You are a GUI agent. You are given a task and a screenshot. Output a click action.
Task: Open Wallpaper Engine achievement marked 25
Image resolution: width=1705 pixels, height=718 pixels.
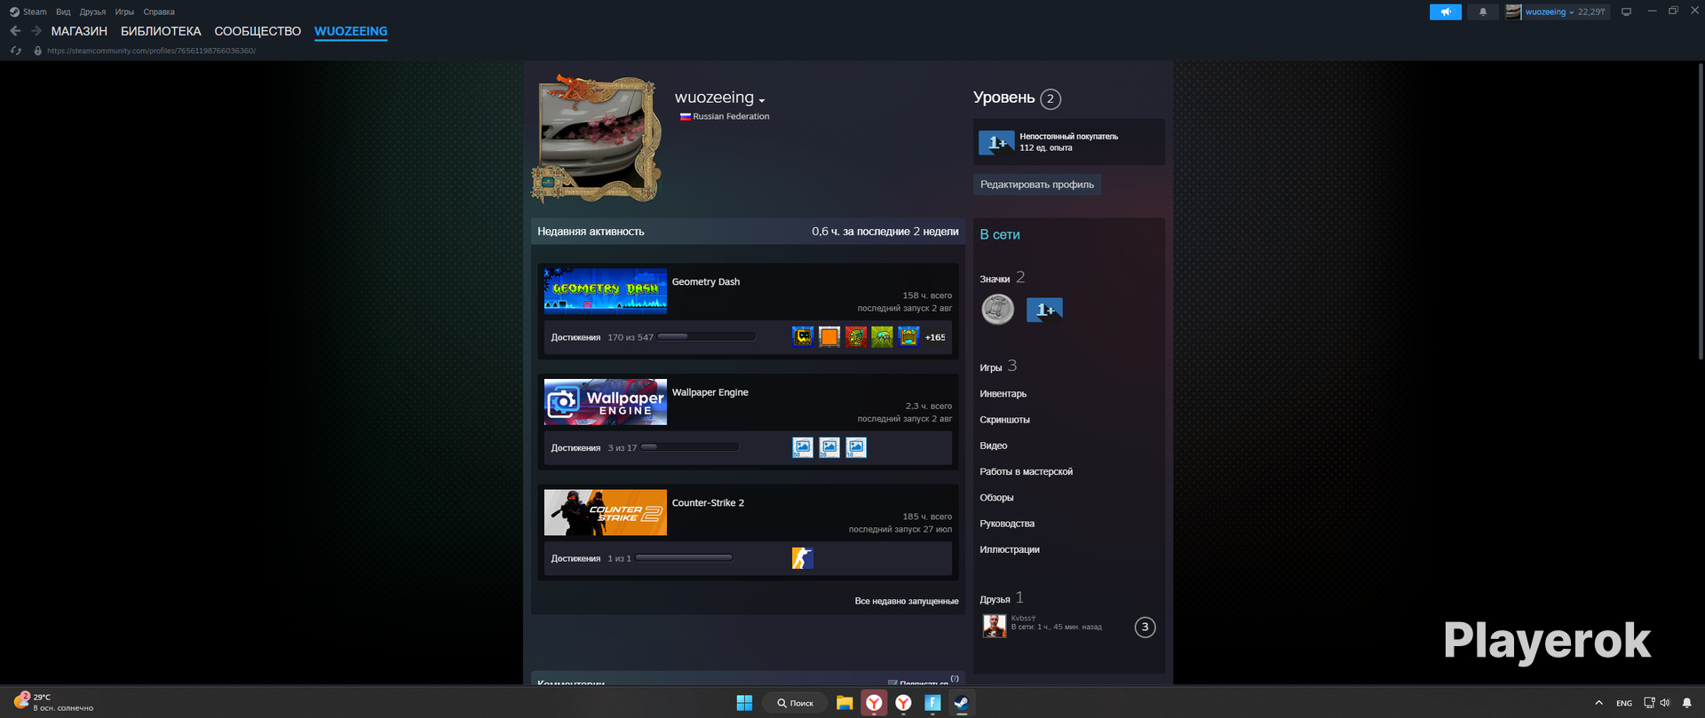829,447
